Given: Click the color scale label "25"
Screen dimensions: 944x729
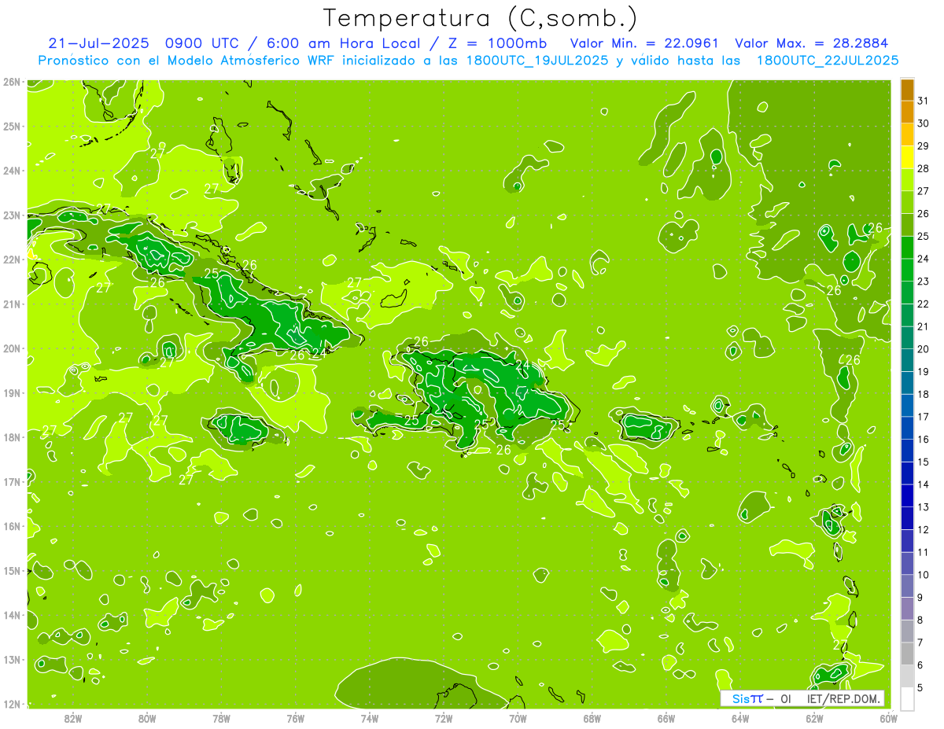Looking at the screenshot, I should coord(924,237).
